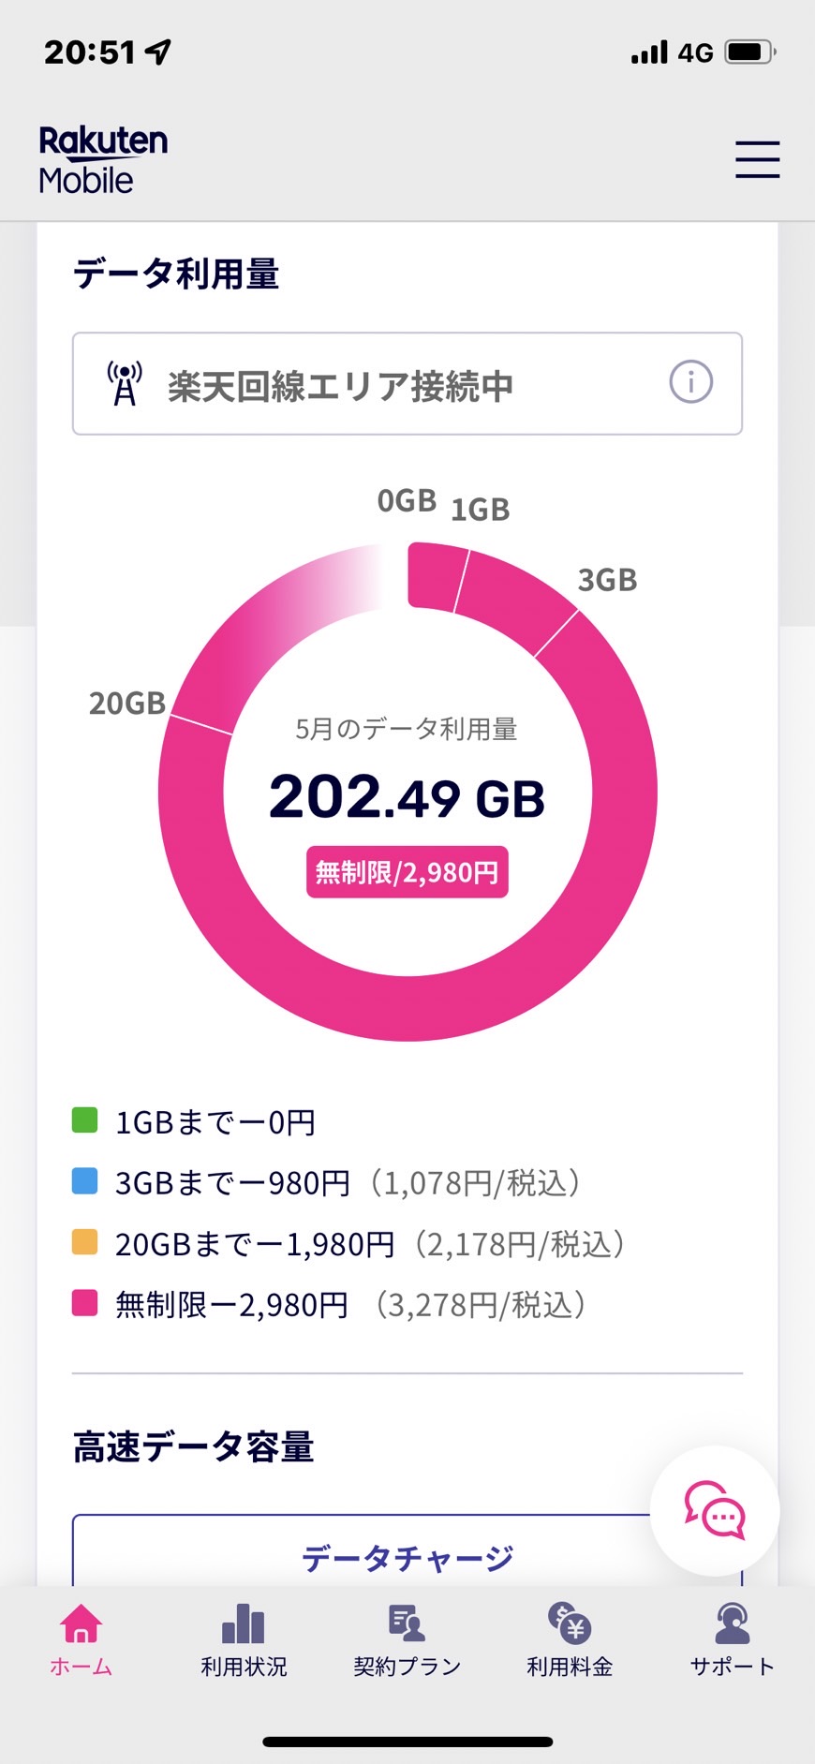815x1764 pixels.
Task: Select the blue 3GB legend swatch
Action: [x=85, y=1180]
